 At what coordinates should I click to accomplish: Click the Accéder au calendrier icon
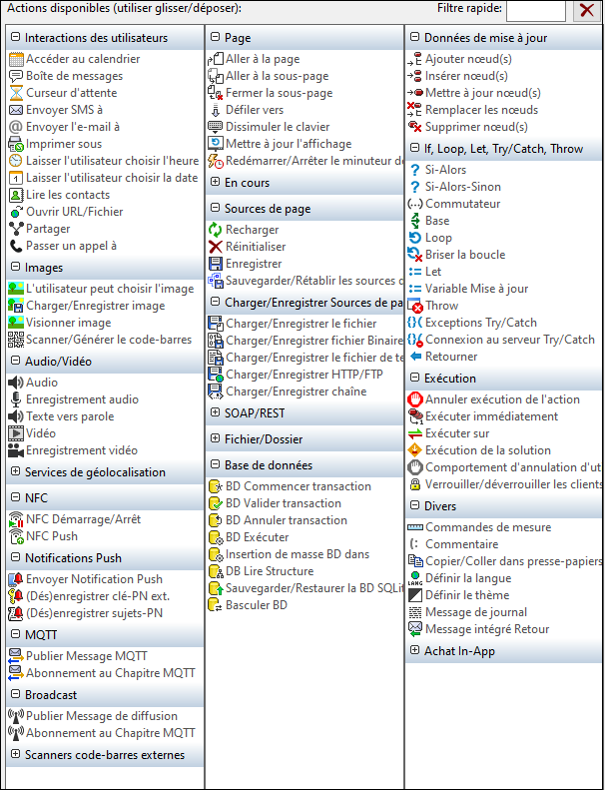click(x=16, y=59)
